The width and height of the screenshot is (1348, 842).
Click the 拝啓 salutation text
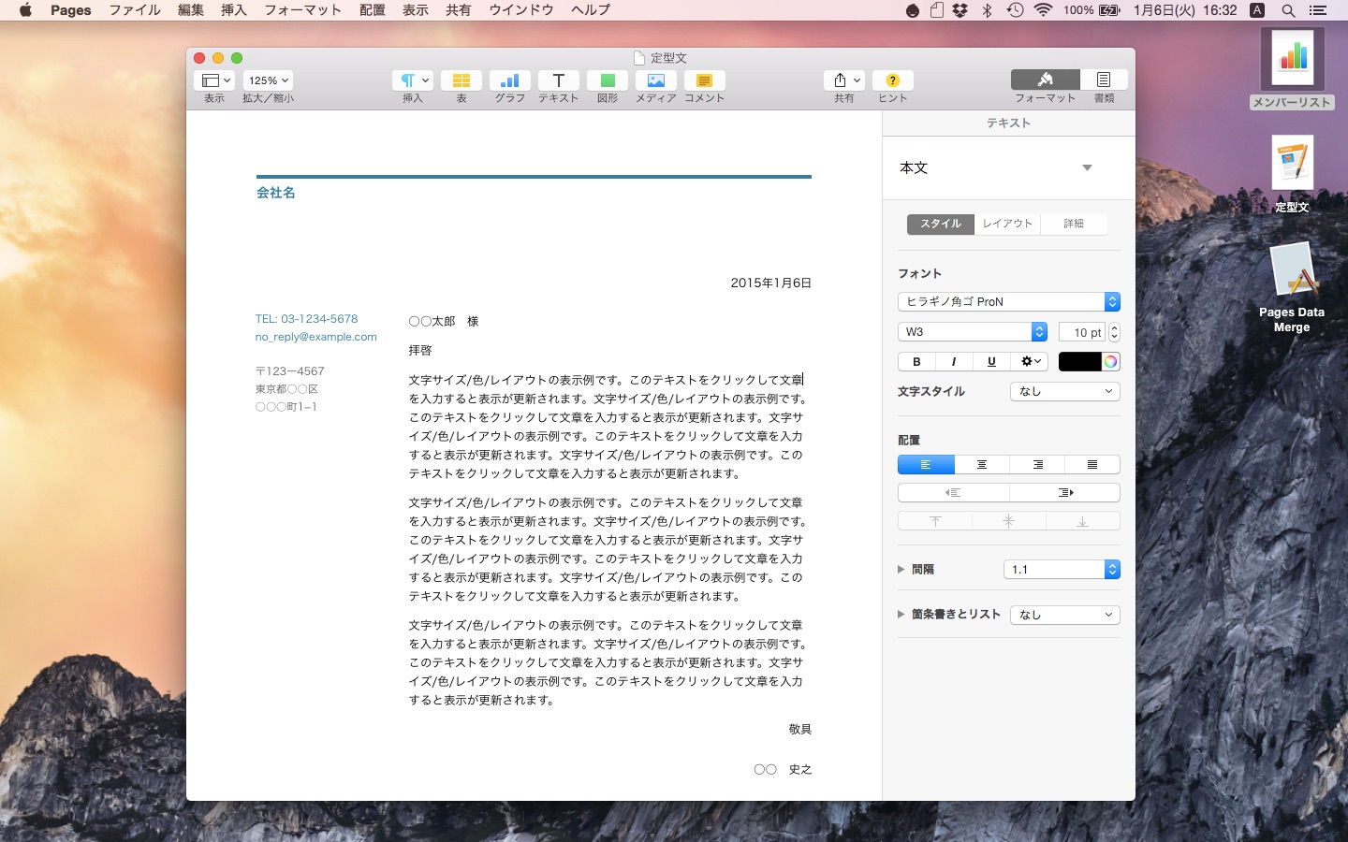[x=420, y=351]
